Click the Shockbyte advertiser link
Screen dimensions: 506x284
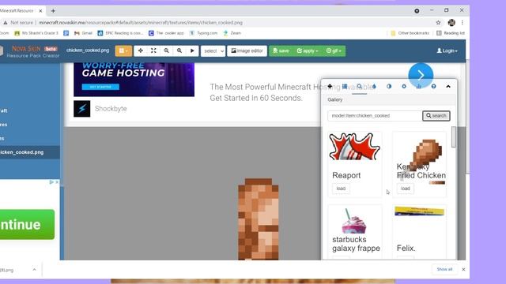pyautogui.click(x=111, y=109)
